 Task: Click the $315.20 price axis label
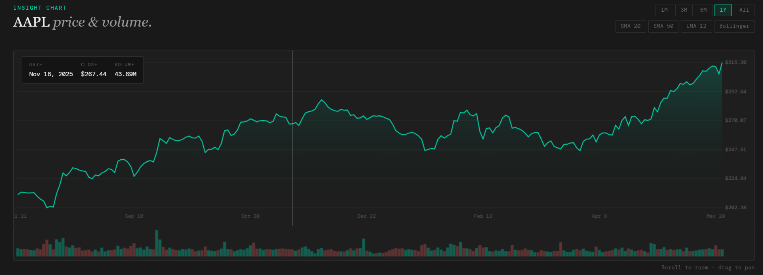click(x=736, y=62)
